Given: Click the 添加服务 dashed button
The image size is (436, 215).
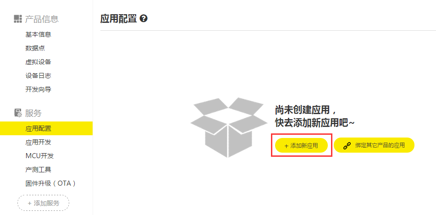Looking at the screenshot, I should click(44, 203).
